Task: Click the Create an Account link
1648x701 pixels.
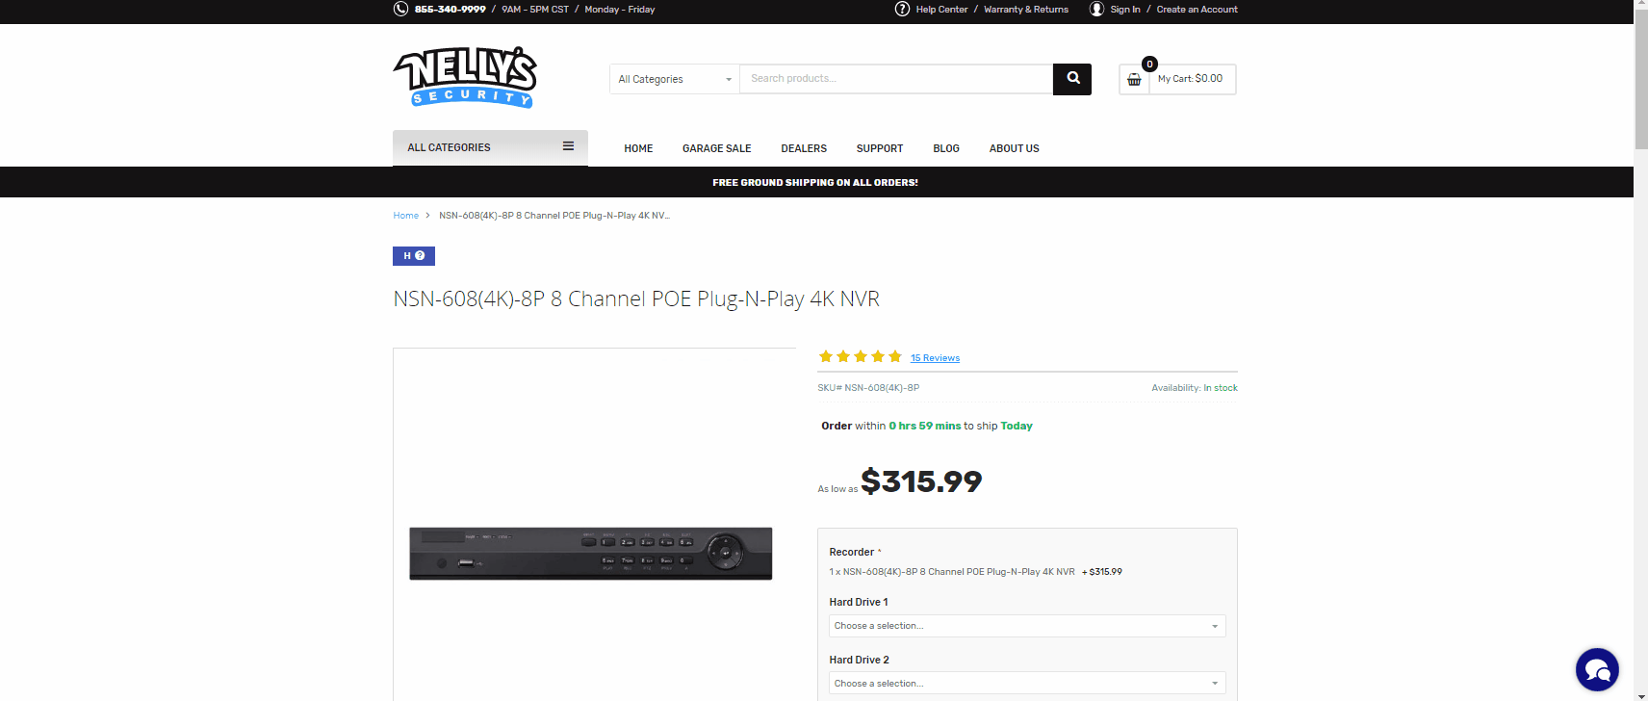Action: coord(1197,10)
